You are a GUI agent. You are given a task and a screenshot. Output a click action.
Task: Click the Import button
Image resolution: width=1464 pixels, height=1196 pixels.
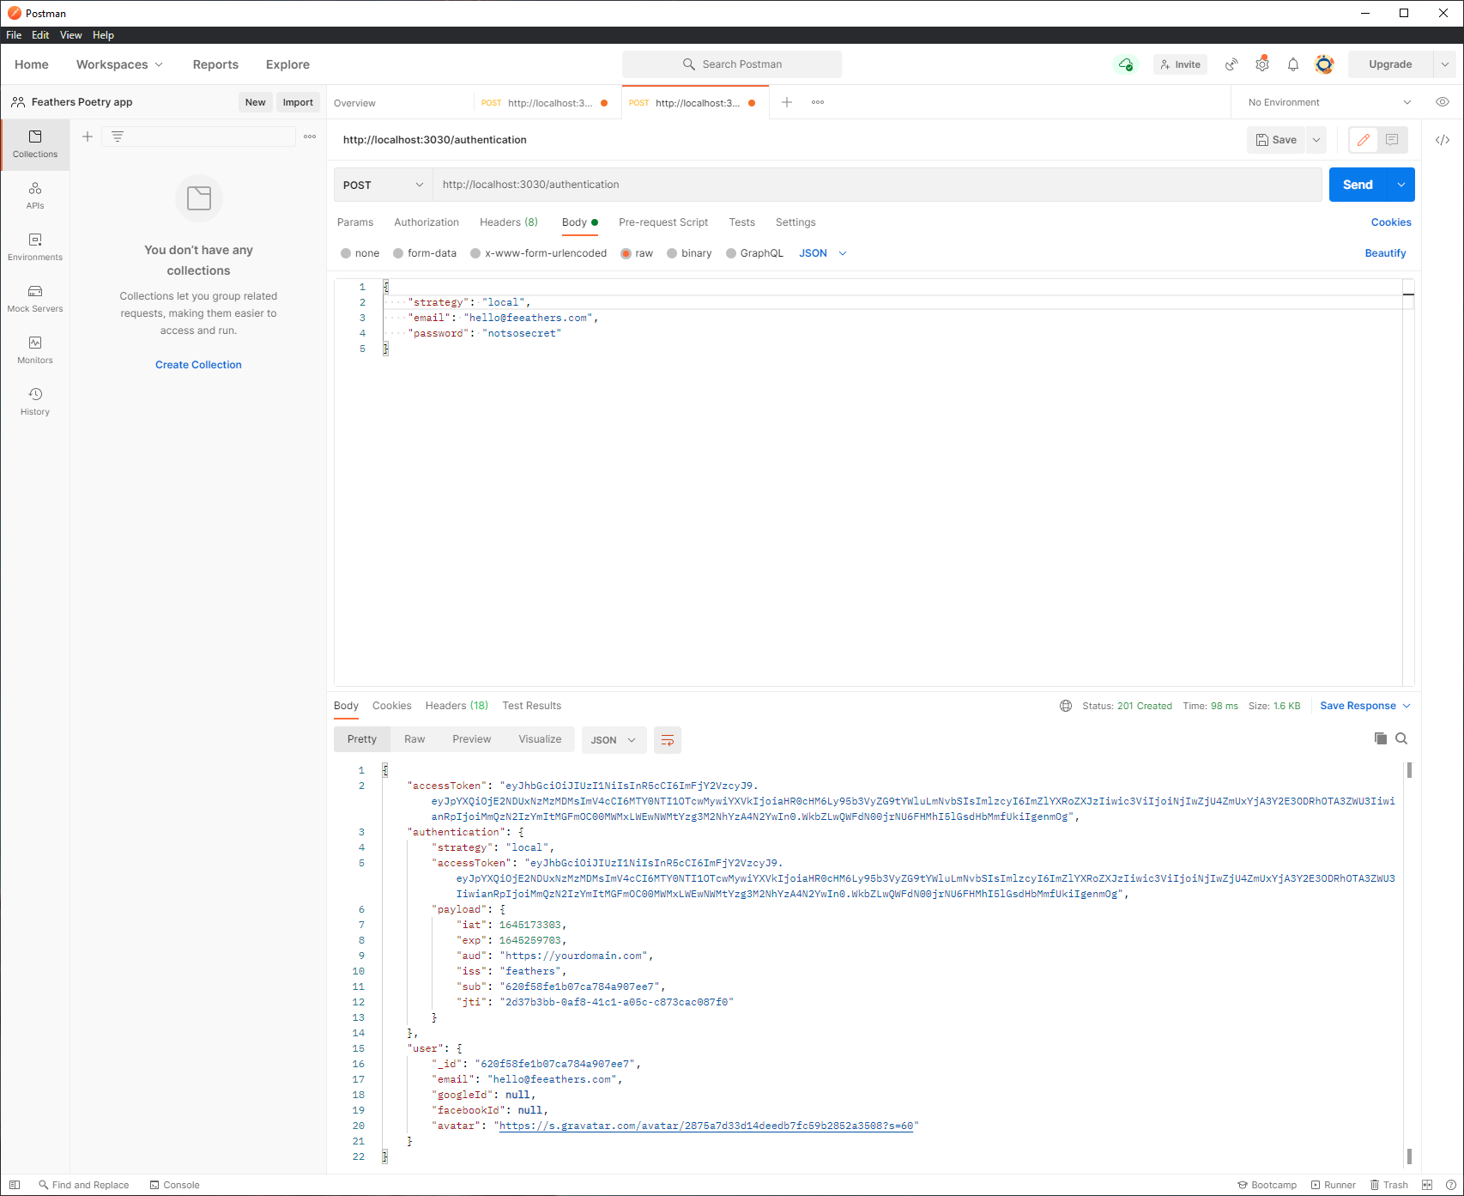[298, 102]
